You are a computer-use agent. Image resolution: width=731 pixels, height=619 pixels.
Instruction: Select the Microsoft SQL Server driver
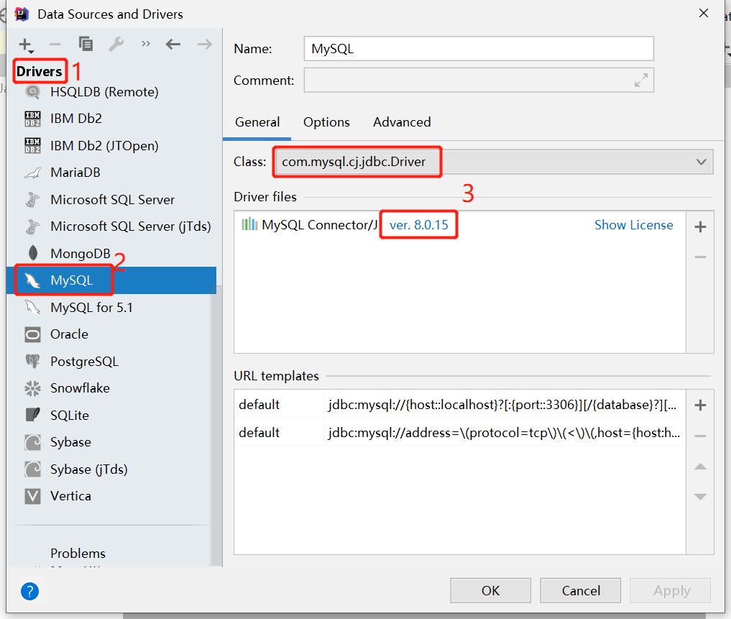111,200
